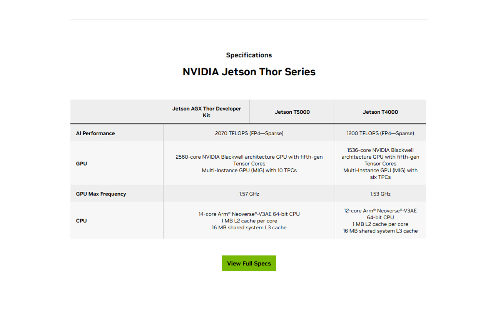Image resolution: width=498 pixels, height=310 pixels.
Task: Click the CPU row label
Action: pyautogui.click(x=81, y=221)
